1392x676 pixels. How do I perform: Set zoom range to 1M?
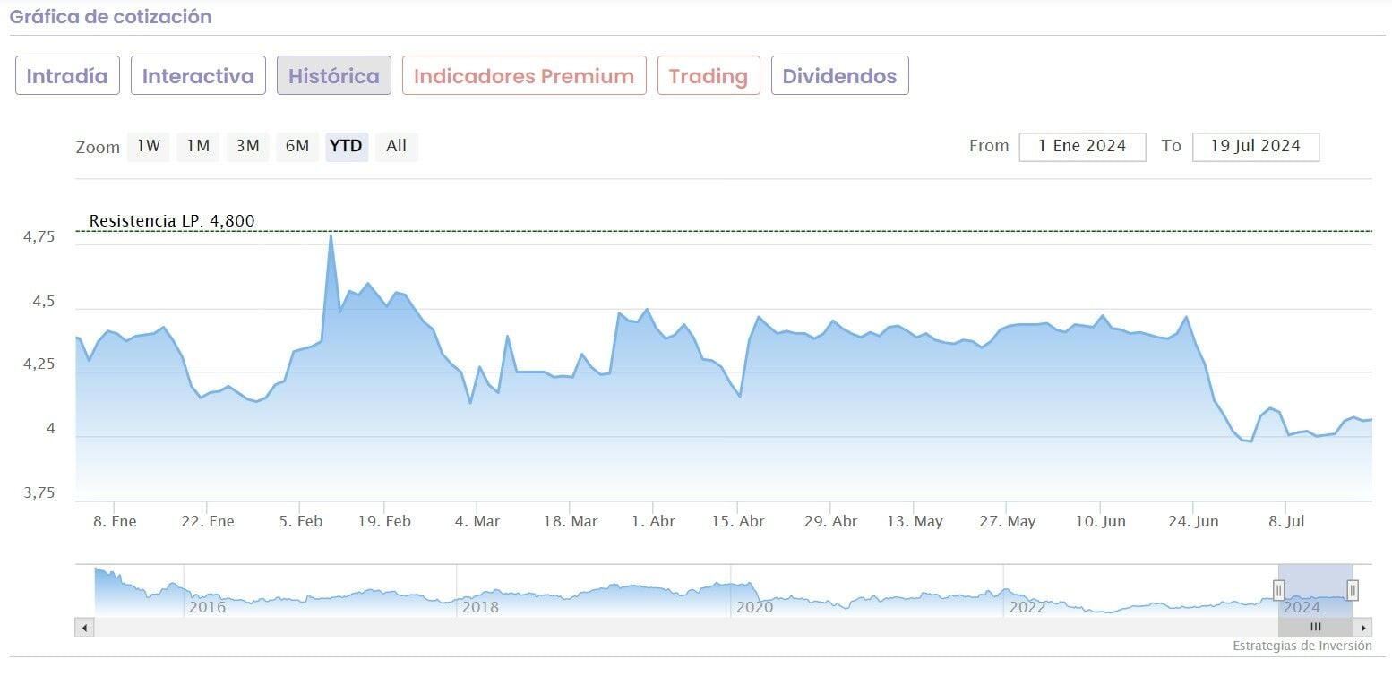point(198,146)
